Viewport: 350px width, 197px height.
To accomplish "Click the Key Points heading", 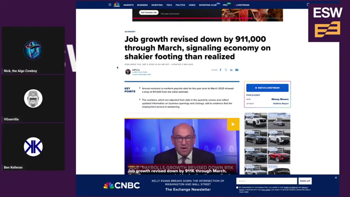I will click(x=130, y=90).
